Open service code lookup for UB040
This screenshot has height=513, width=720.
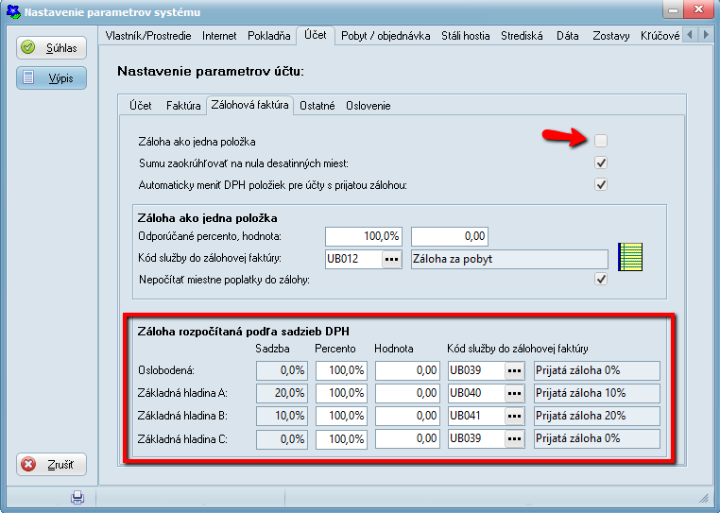point(515,393)
